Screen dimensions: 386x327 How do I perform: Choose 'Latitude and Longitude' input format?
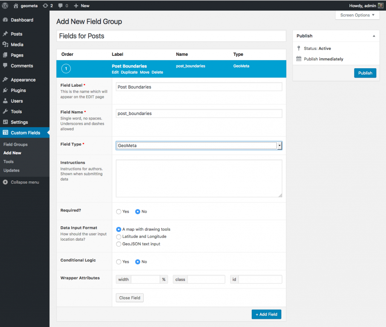(119, 236)
